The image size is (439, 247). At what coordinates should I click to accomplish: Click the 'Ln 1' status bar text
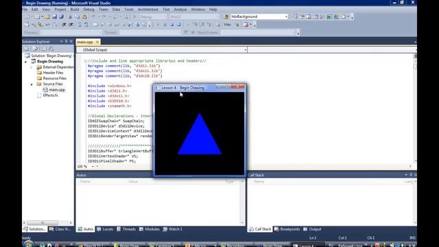click(313, 238)
